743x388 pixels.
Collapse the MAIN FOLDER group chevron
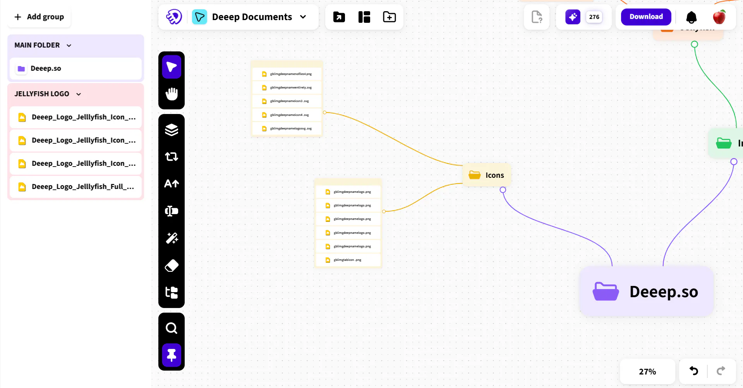pyautogui.click(x=69, y=45)
